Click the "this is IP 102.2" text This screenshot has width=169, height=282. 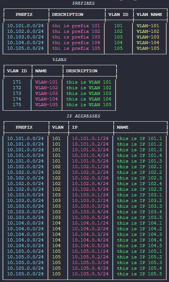click(139, 172)
